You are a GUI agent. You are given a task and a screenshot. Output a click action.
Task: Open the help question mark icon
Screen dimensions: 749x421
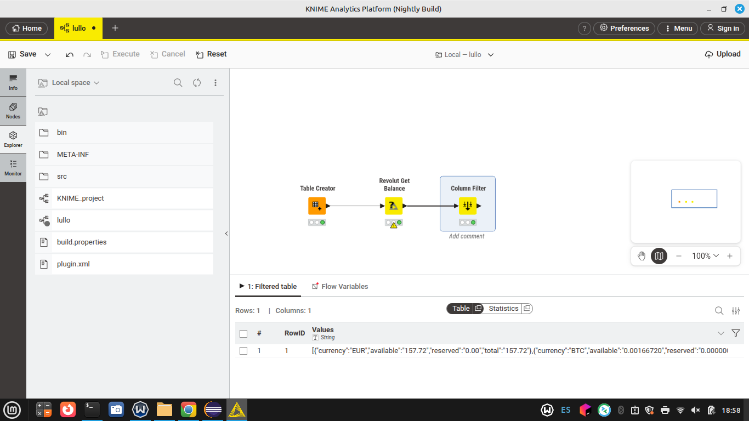(x=585, y=28)
